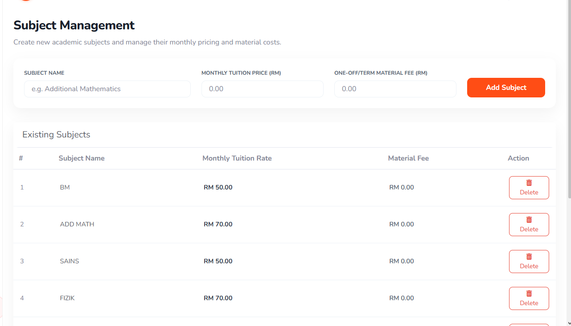Click the RM 70.00 rate for ADD MATH
Screen dimensions: 571x326
[x=218, y=225]
